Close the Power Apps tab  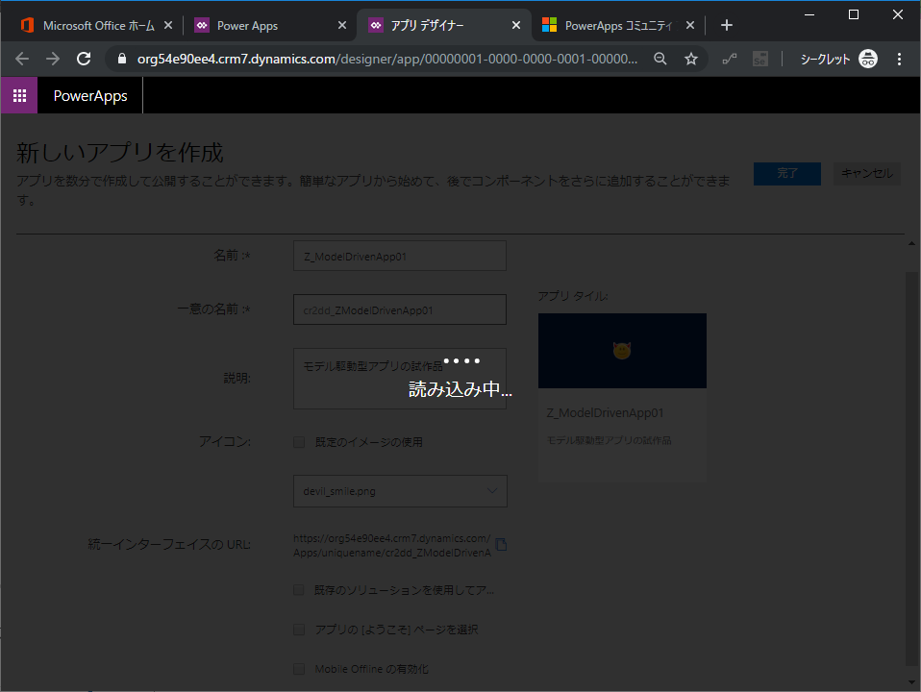pos(342,25)
